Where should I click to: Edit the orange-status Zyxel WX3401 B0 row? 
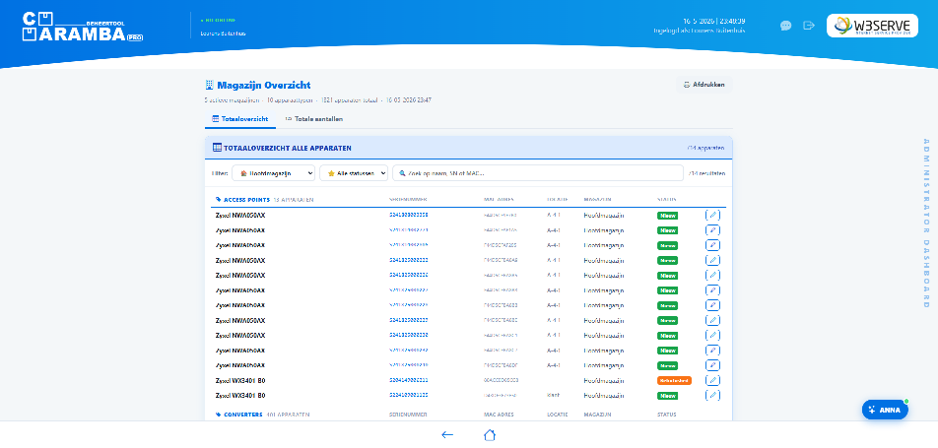coord(712,380)
